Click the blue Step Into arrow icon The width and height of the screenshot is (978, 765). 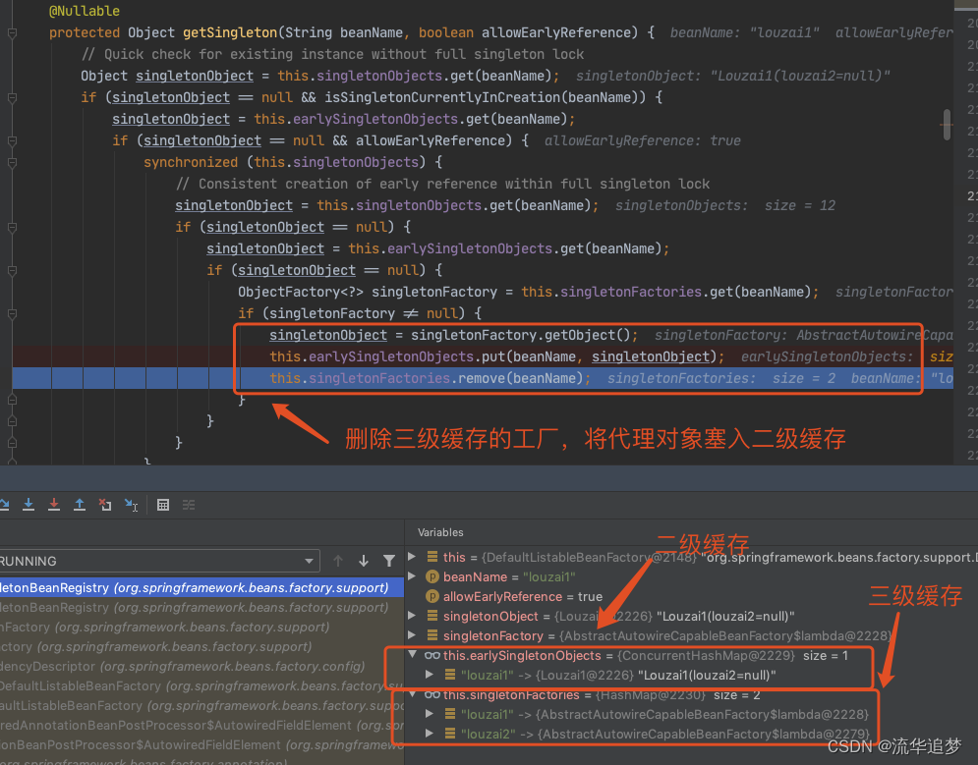tap(29, 505)
